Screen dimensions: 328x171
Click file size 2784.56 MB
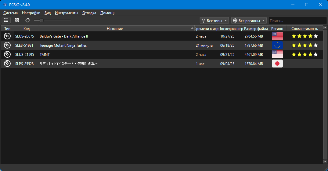tap(254, 36)
